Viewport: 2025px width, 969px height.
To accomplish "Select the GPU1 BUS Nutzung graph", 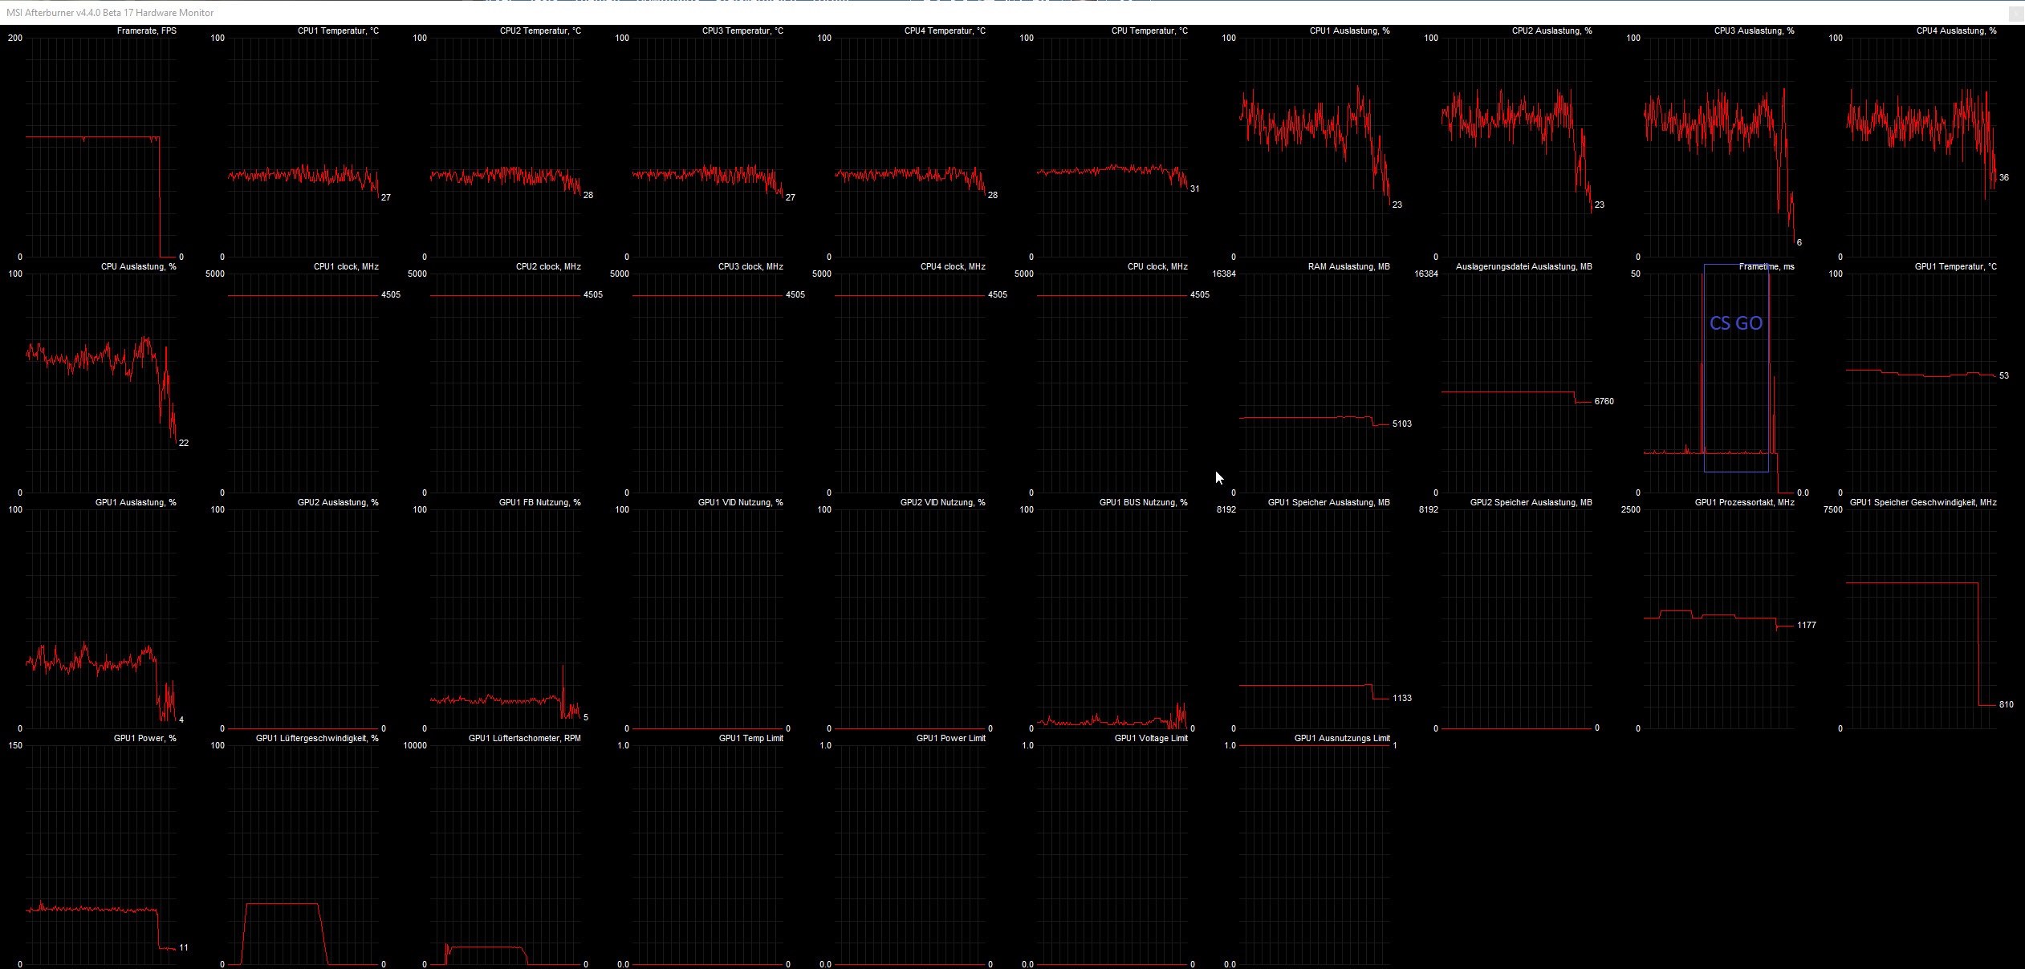I will (1112, 618).
